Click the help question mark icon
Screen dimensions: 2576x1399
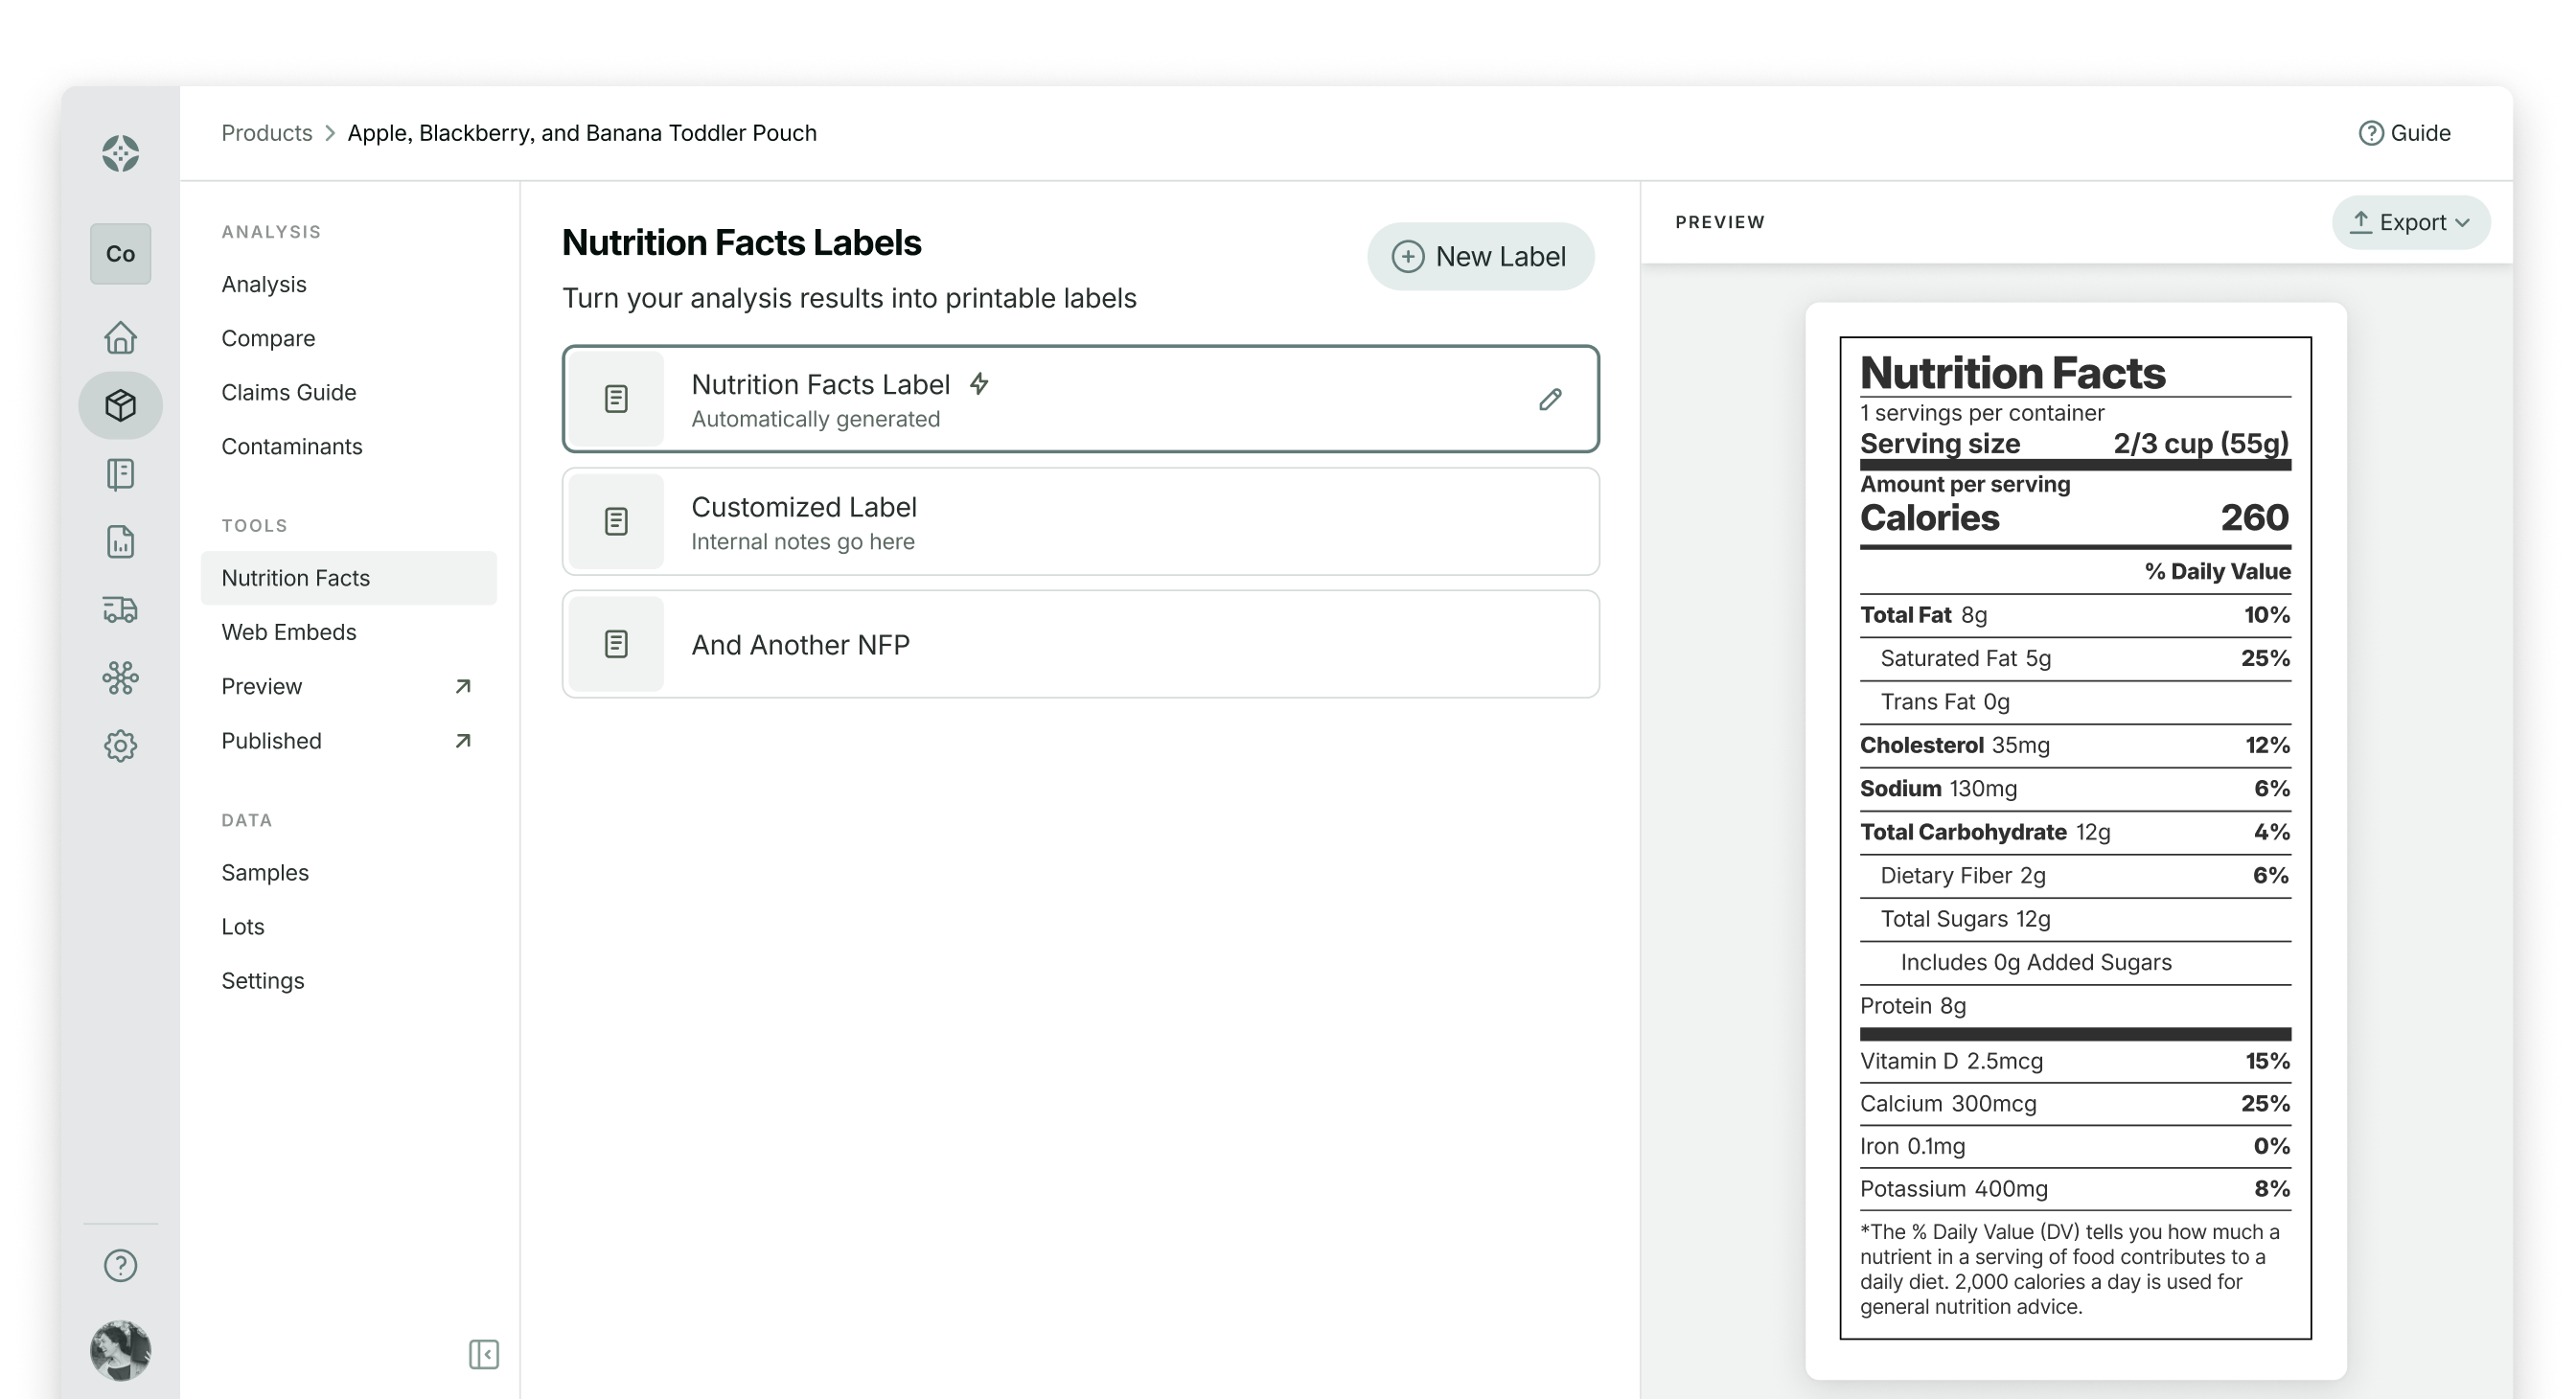[x=120, y=1265]
